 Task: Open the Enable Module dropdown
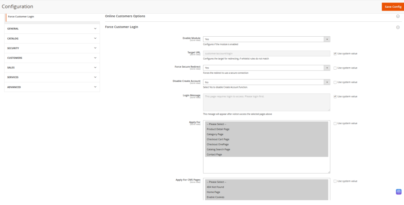pyautogui.click(x=267, y=39)
